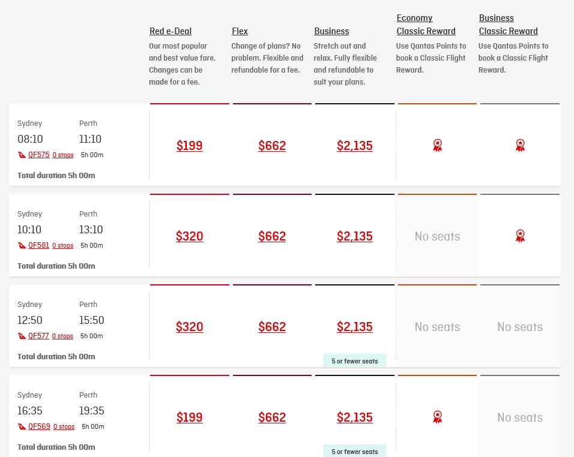Viewport: 574px width, 457px height.
Task: Open the Red e-Deal fare details
Action: (x=171, y=31)
